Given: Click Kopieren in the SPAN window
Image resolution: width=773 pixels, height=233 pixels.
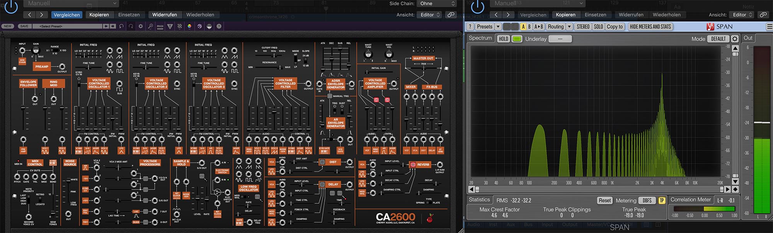Looking at the screenshot, I should click(x=565, y=15).
